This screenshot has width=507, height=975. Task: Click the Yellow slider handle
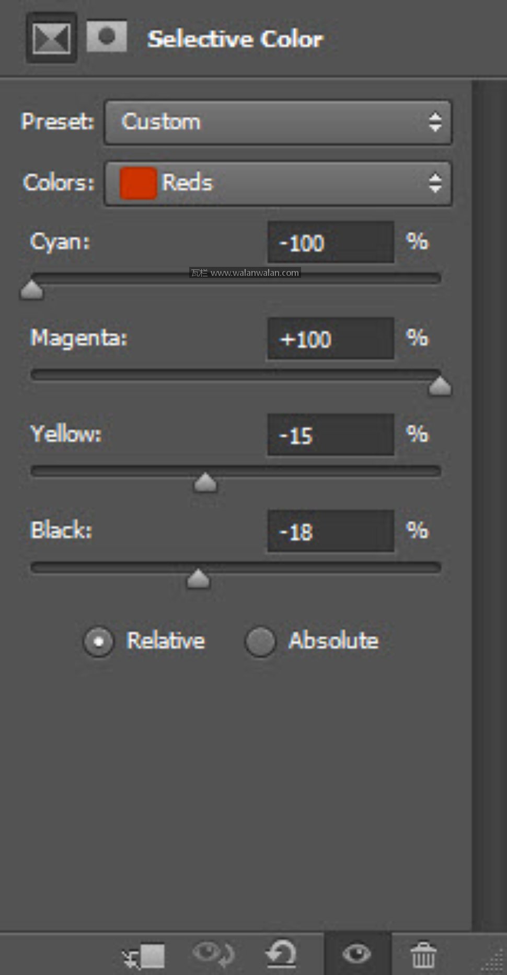coord(205,483)
